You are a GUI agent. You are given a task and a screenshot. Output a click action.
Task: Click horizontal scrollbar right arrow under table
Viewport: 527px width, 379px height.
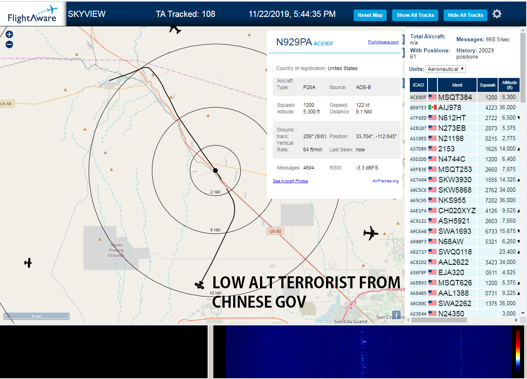(516, 320)
